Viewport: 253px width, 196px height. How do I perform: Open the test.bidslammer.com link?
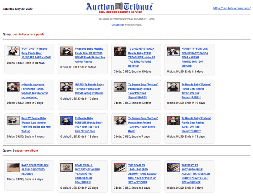tap(232, 8)
